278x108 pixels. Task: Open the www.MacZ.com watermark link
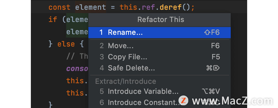click(x=232, y=101)
